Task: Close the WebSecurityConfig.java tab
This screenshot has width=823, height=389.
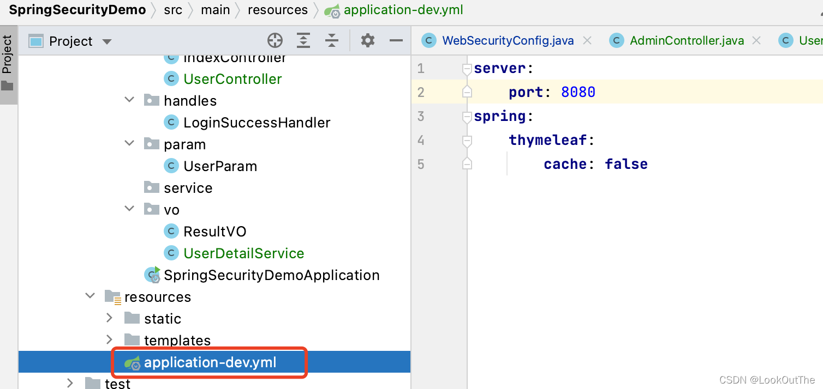Action: pyautogui.click(x=587, y=40)
